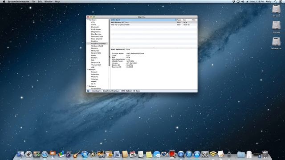The width and height of the screenshot is (285, 160).
Task: Open Reminders checklist icon in dock
Action: [x=141, y=154]
